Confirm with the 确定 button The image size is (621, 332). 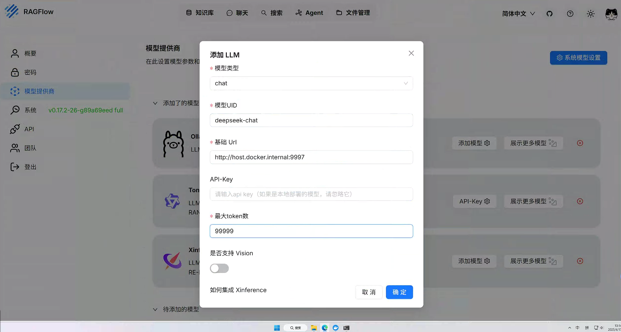[x=399, y=292]
